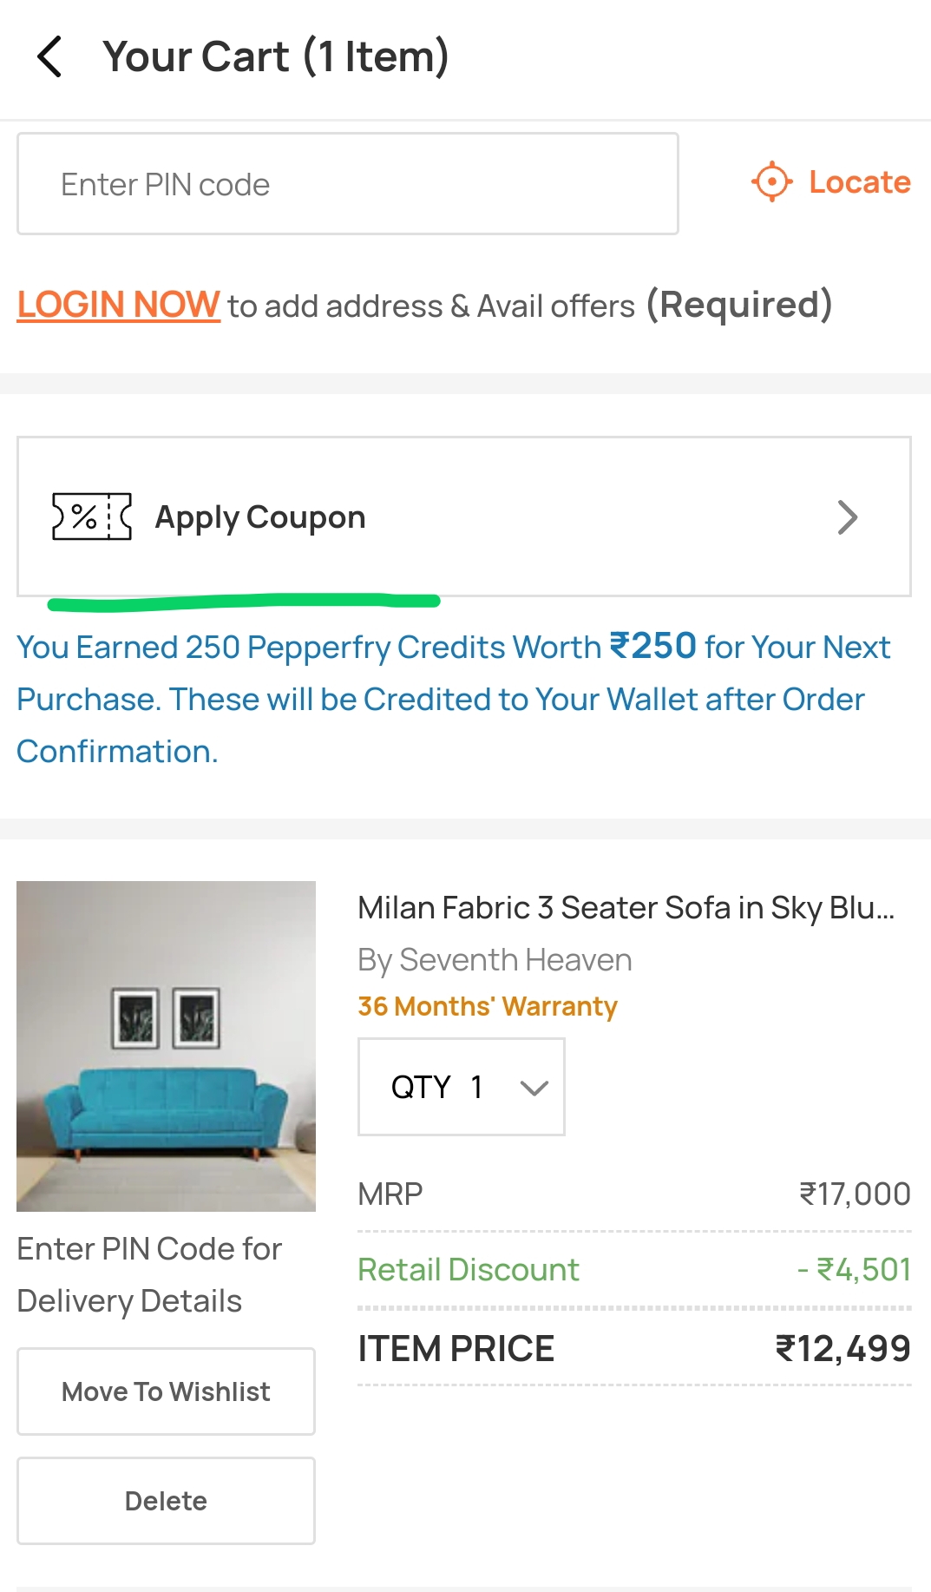The image size is (931, 1592).
Task: Tap the Pepperfry Credits earned message
Action: point(454,699)
